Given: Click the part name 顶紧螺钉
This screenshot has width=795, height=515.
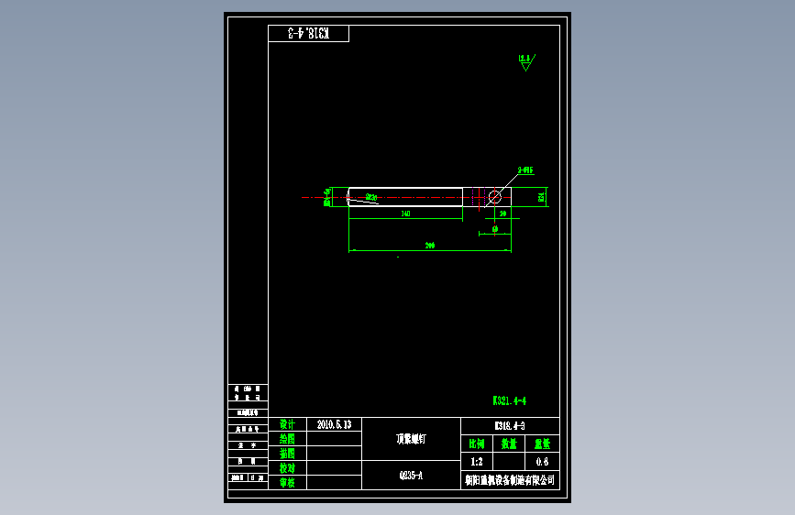Looking at the screenshot, I should (411, 439).
